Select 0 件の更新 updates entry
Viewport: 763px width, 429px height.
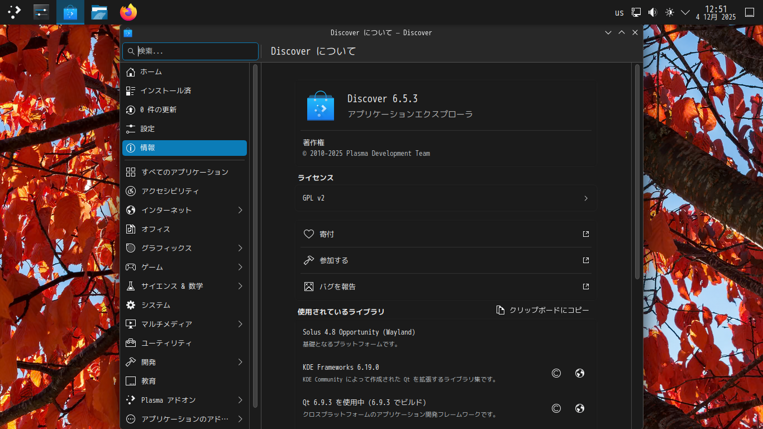pos(184,109)
